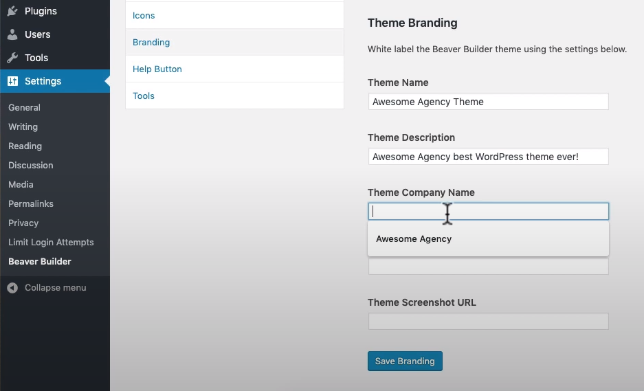Click the Theme Screenshot URL field
Viewport: 644px width, 391px height.
click(x=488, y=322)
